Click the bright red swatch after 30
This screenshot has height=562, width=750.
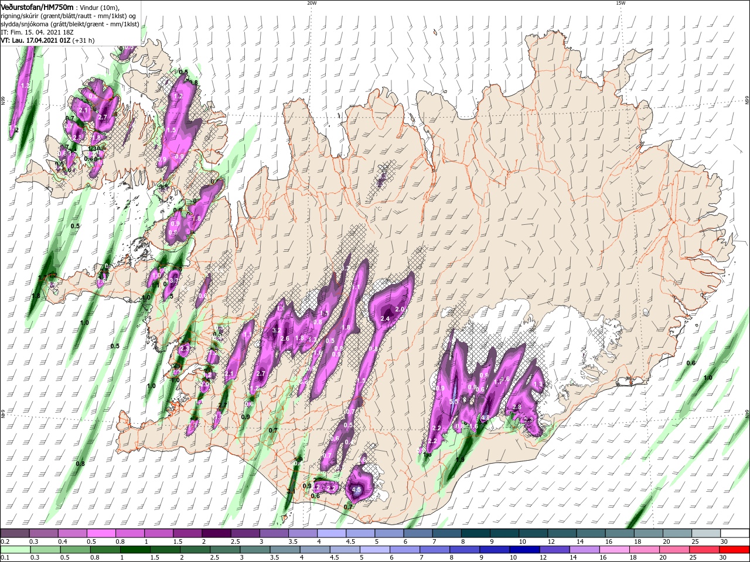tap(735, 550)
